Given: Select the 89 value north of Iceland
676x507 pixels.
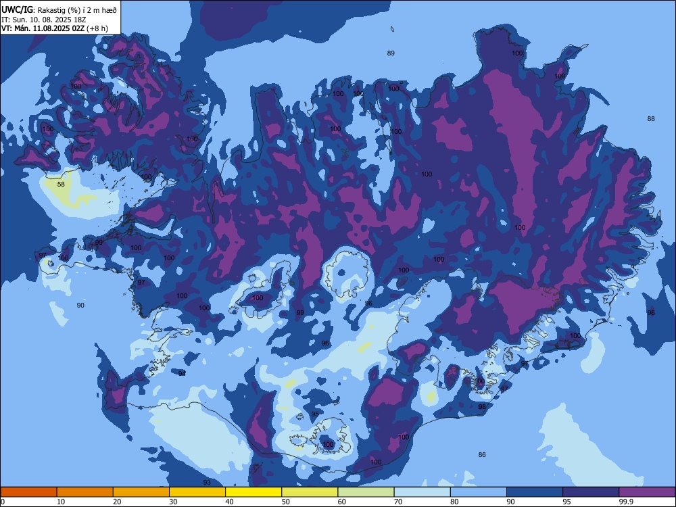Looking at the screenshot, I should pyautogui.click(x=391, y=53).
